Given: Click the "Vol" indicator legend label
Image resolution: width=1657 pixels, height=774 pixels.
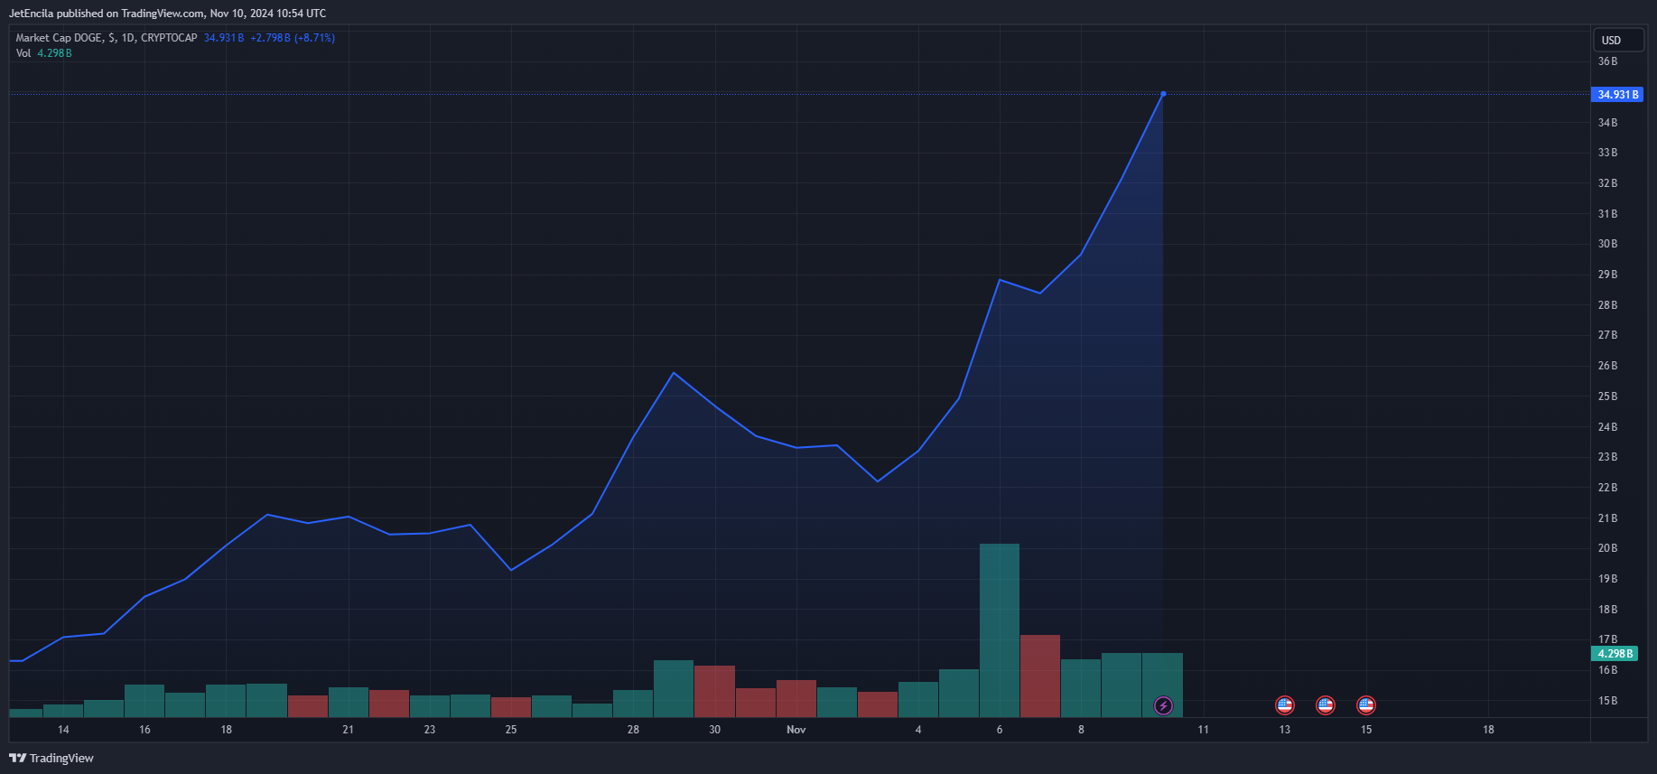Looking at the screenshot, I should (23, 53).
